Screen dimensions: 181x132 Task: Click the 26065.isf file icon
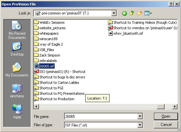click(x=36, y=66)
